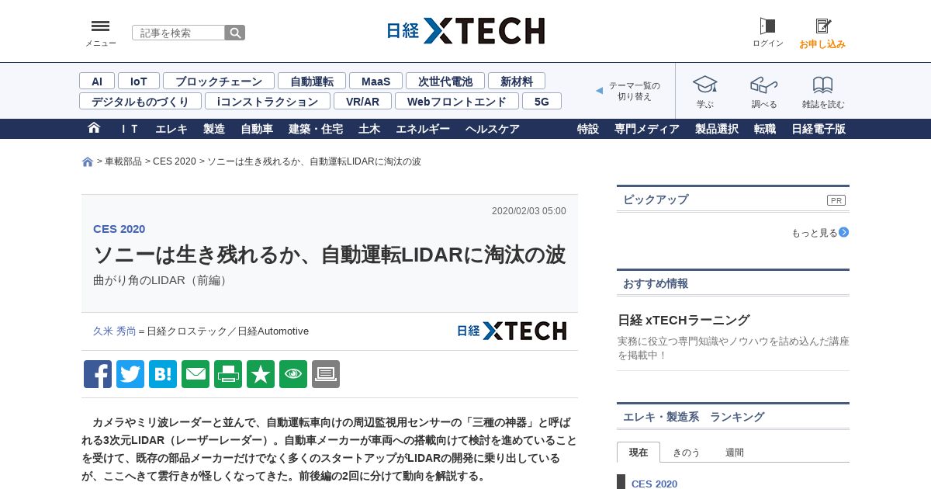
Task: Focus the 記事を検索 search field
Action: (178, 33)
